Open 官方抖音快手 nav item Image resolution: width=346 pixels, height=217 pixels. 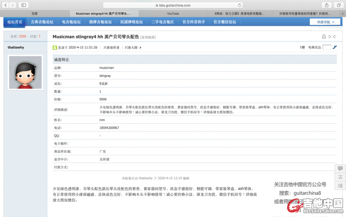(x=194, y=22)
